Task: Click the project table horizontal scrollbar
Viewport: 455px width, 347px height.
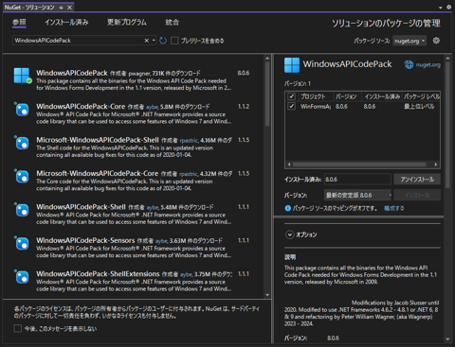Action: (x=359, y=165)
